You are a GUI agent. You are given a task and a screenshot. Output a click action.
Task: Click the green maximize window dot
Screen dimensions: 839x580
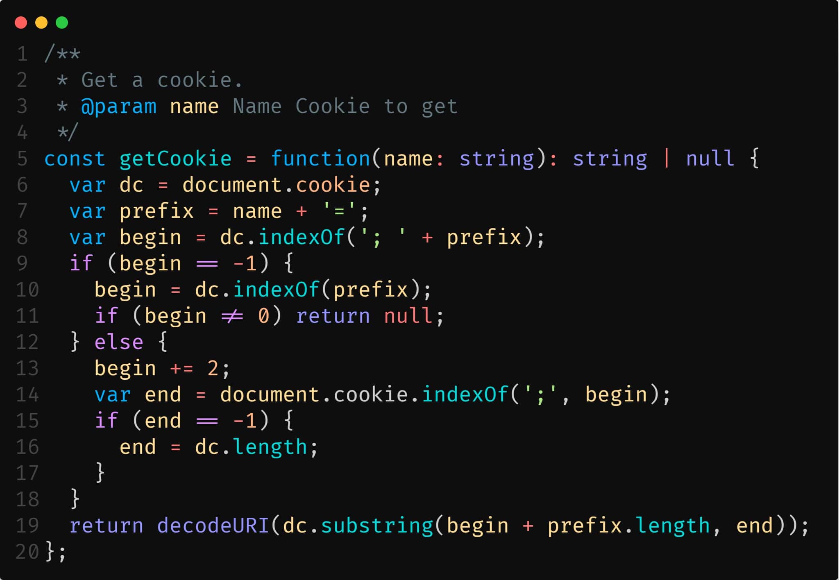point(62,23)
